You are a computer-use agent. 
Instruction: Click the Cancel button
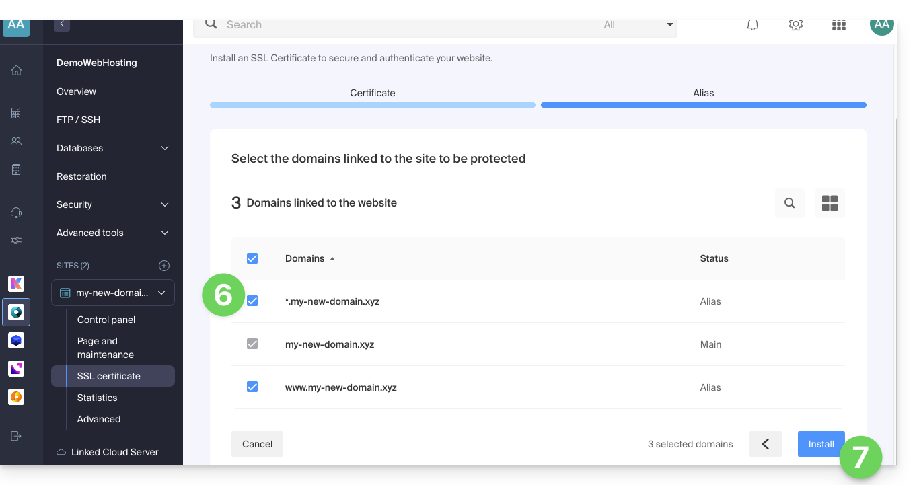257,444
